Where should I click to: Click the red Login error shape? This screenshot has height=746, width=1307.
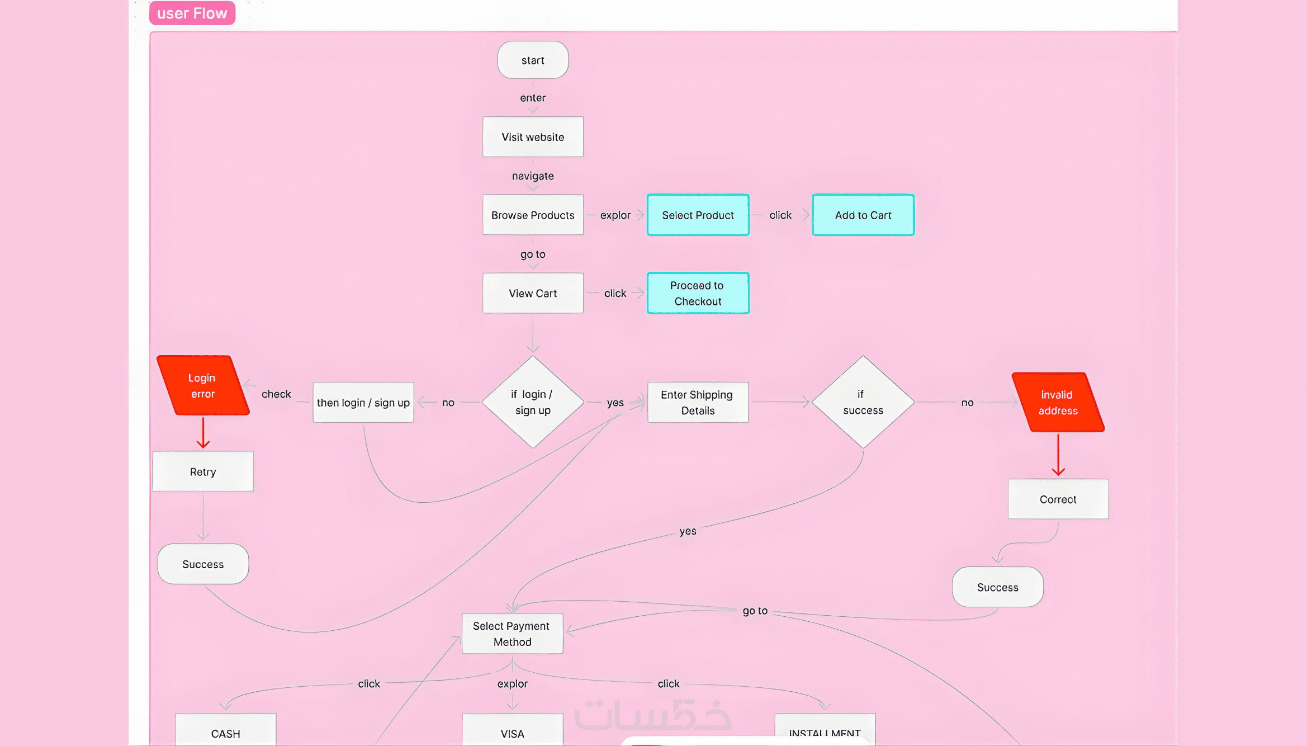point(202,386)
